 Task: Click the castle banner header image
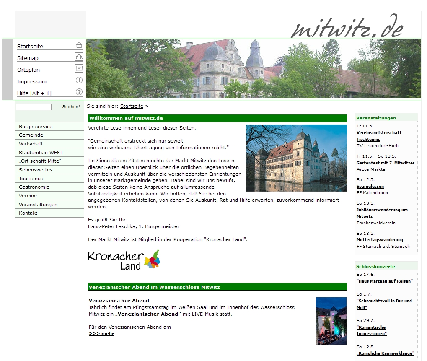pos(254,69)
